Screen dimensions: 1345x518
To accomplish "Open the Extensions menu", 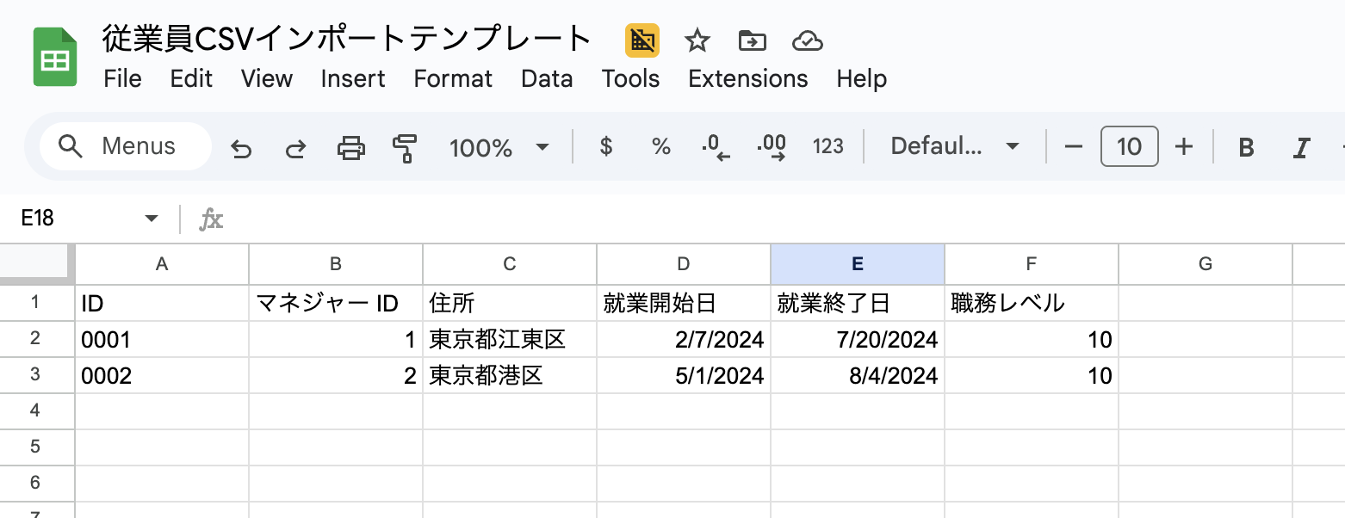I will tap(747, 79).
